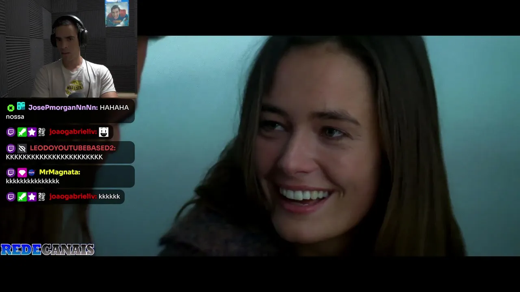Click Twitch badge beside MrMagnata
This screenshot has width=520, height=292.
(11, 173)
